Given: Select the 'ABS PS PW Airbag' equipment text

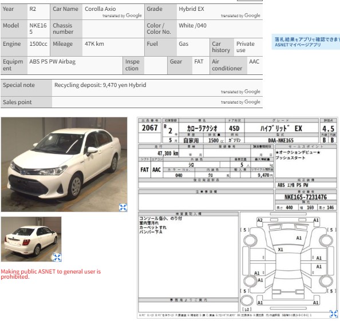Looking at the screenshot, I should pyautogui.click(x=53, y=62).
